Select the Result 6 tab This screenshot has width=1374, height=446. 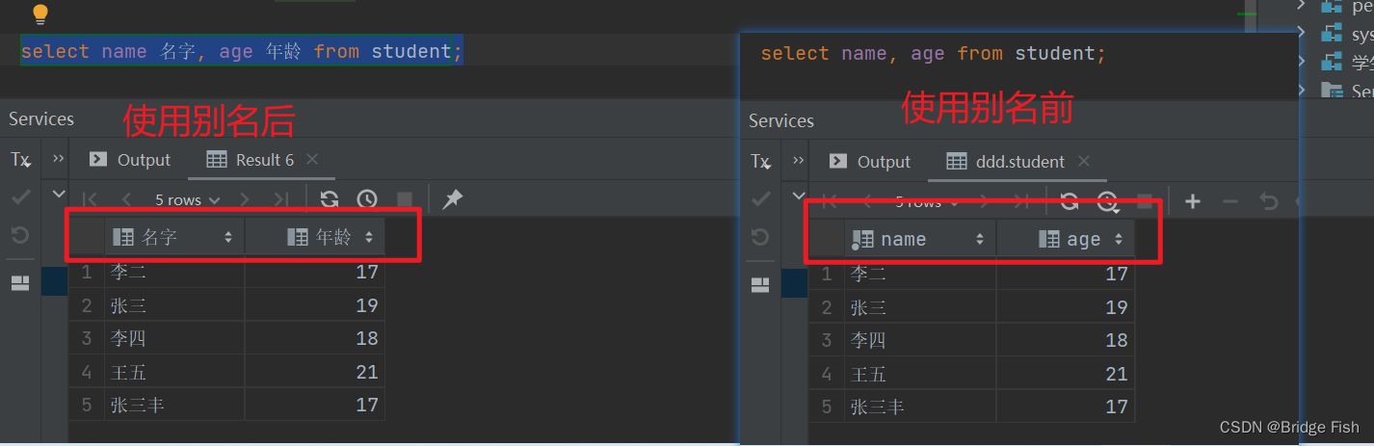point(251,160)
